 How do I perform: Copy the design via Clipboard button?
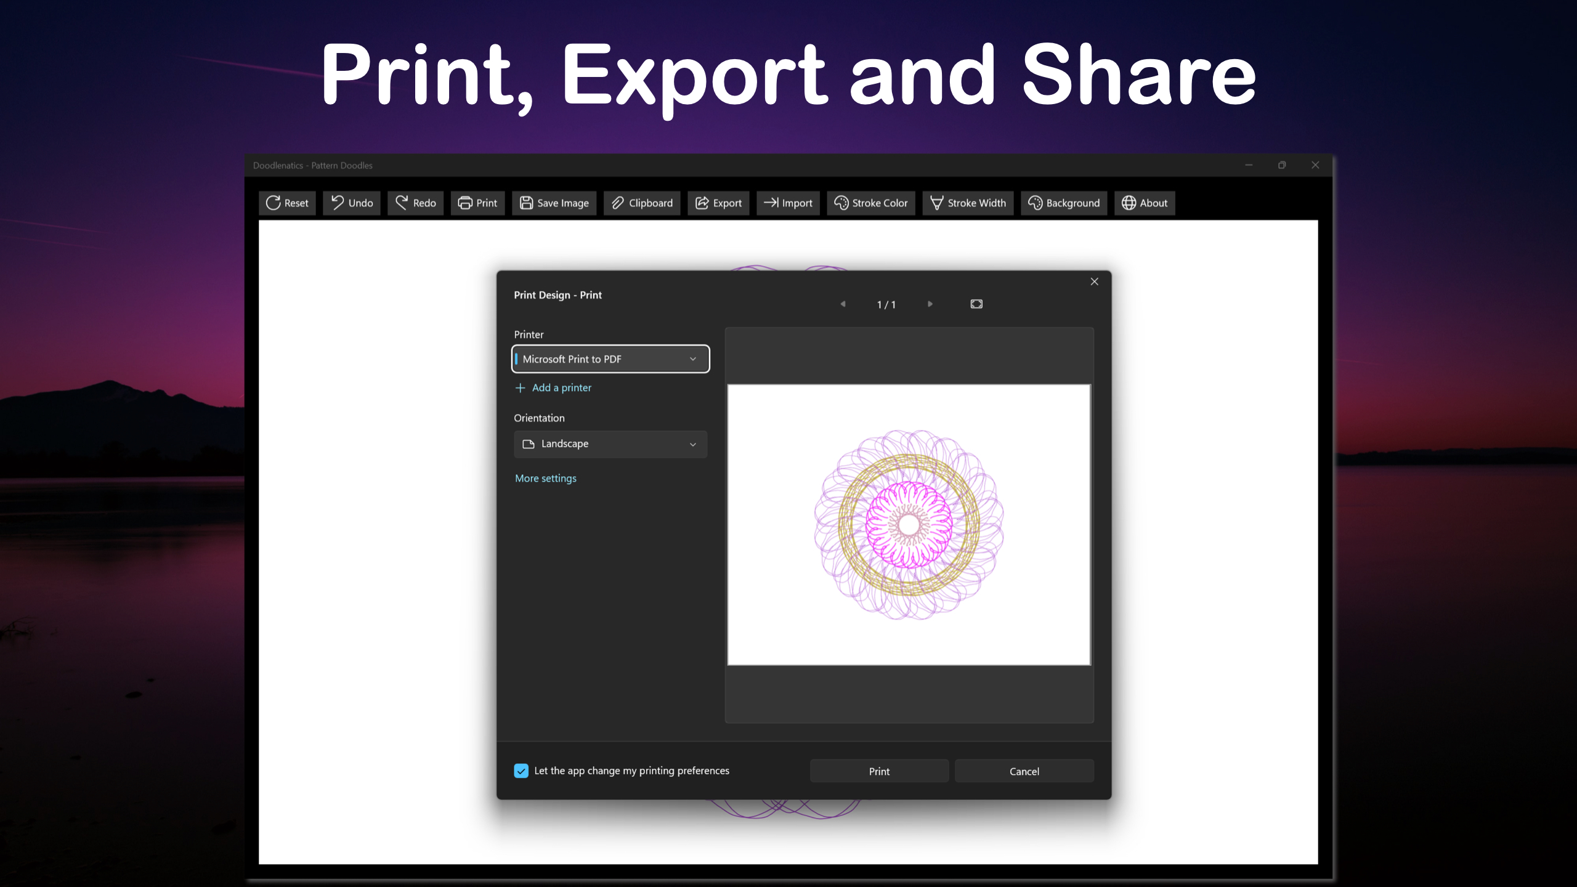click(x=642, y=203)
